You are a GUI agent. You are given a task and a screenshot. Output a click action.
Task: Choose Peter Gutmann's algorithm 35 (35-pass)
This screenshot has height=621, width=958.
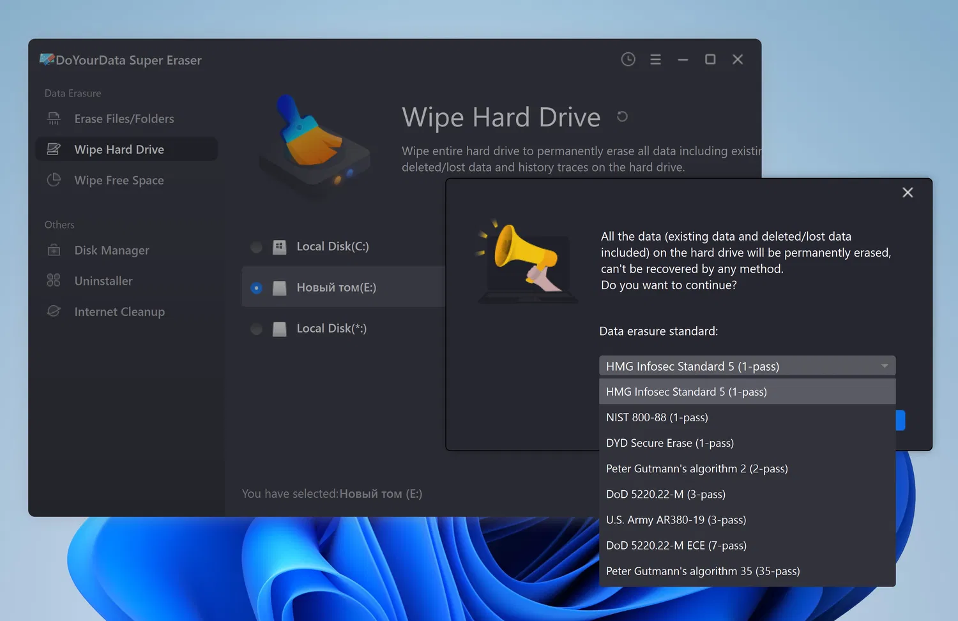747,571
